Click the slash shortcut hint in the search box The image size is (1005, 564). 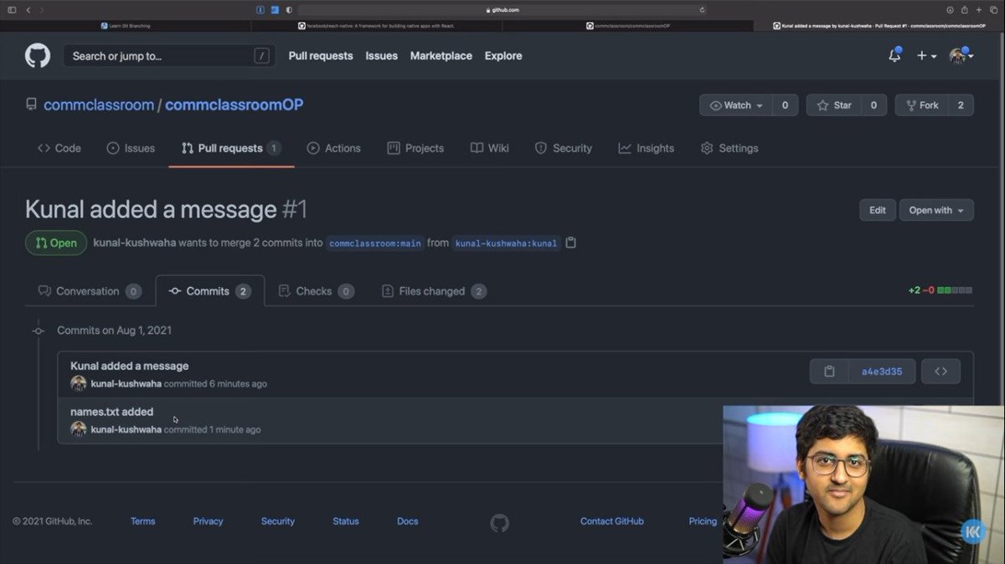point(261,56)
